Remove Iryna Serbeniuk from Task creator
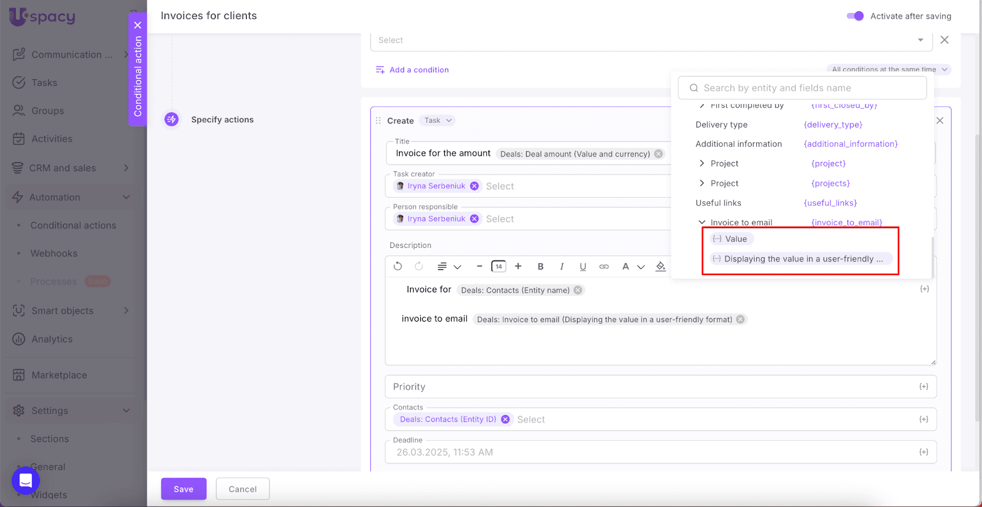Screen dimensions: 982x507 [x=474, y=186]
